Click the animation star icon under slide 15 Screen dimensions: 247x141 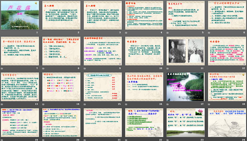click(x=85, y=104)
